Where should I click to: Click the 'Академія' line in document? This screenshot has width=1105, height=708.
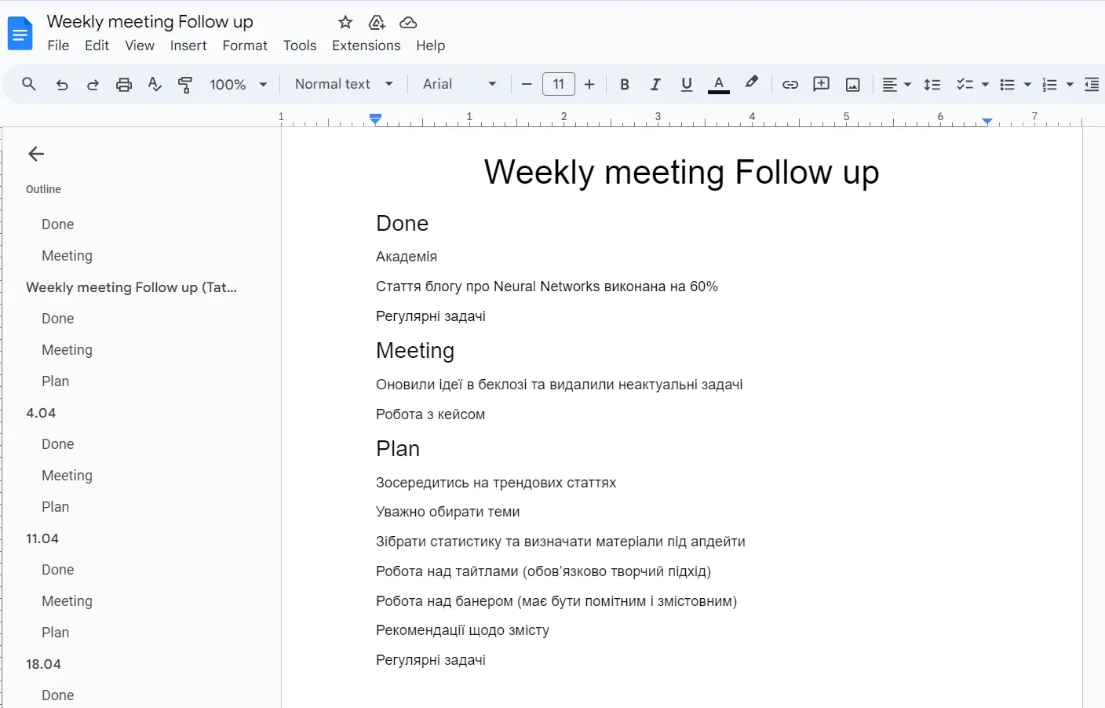pos(407,257)
